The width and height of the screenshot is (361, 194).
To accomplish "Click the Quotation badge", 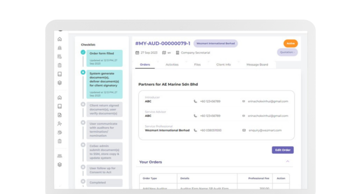I will 287,52.
